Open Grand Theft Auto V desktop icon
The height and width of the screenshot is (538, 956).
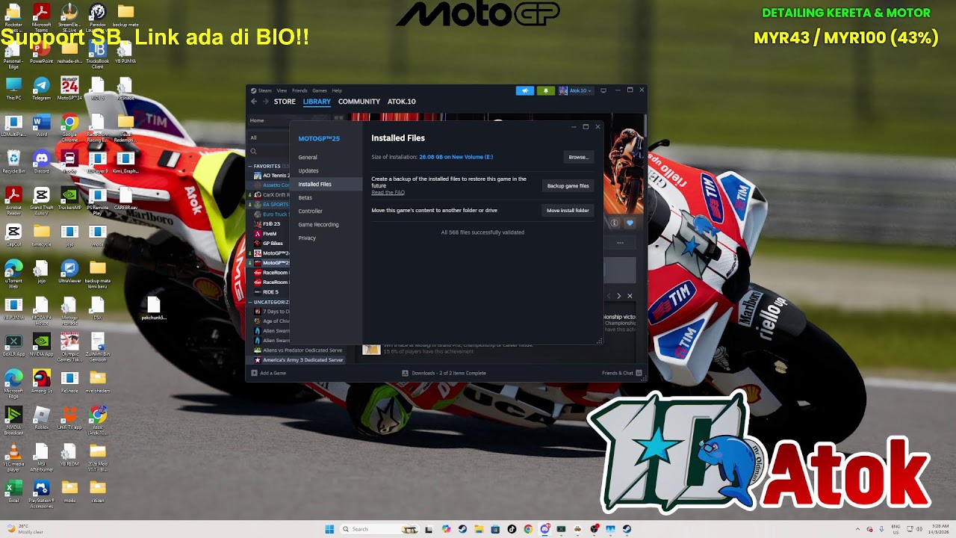point(42,200)
